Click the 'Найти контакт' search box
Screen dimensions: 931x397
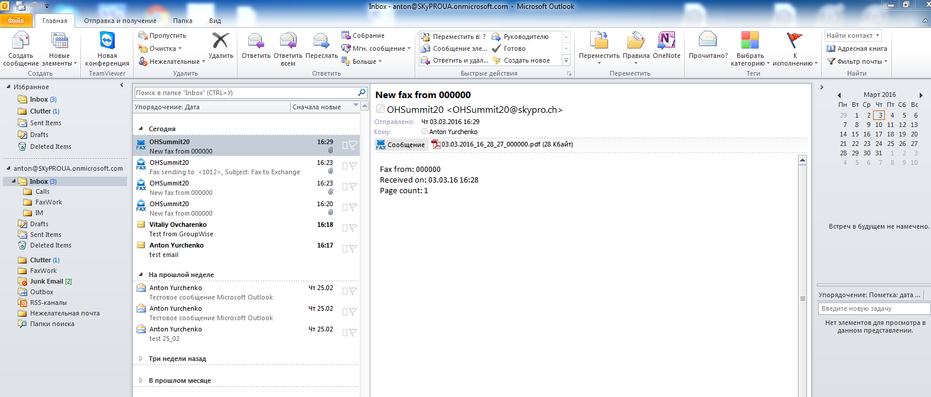pos(854,35)
